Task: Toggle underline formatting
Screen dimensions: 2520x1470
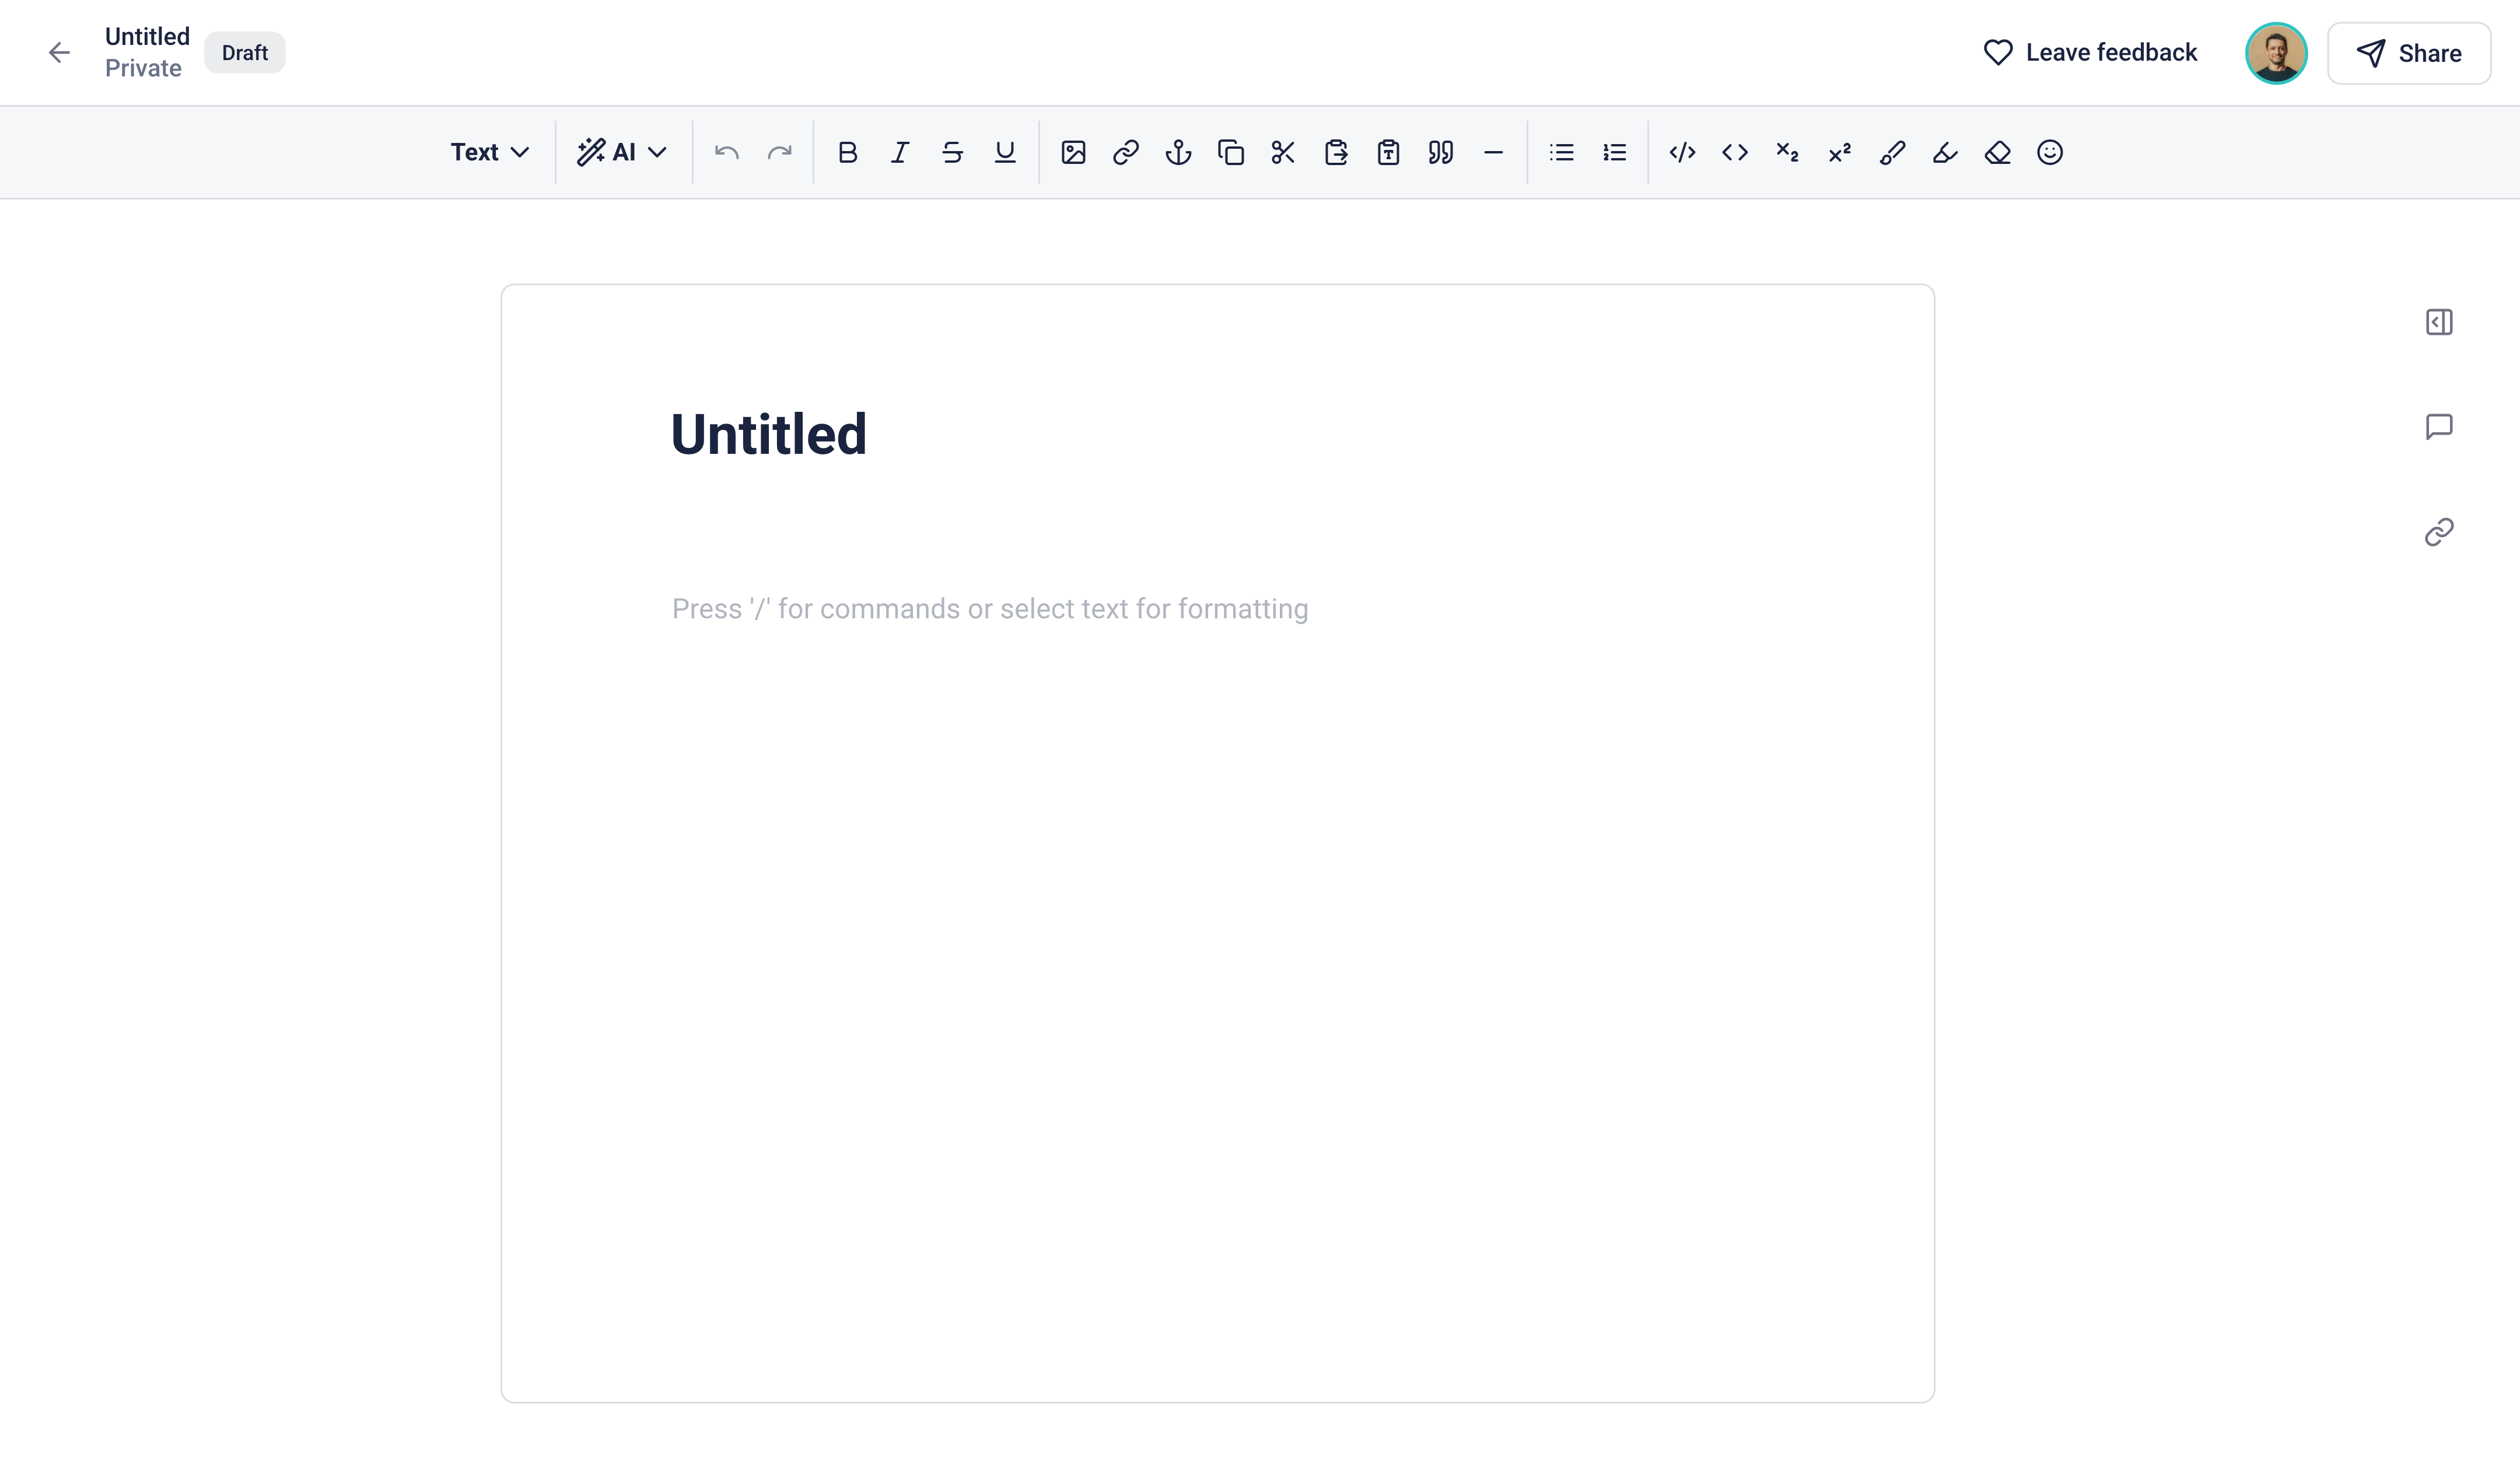Action: point(1005,152)
